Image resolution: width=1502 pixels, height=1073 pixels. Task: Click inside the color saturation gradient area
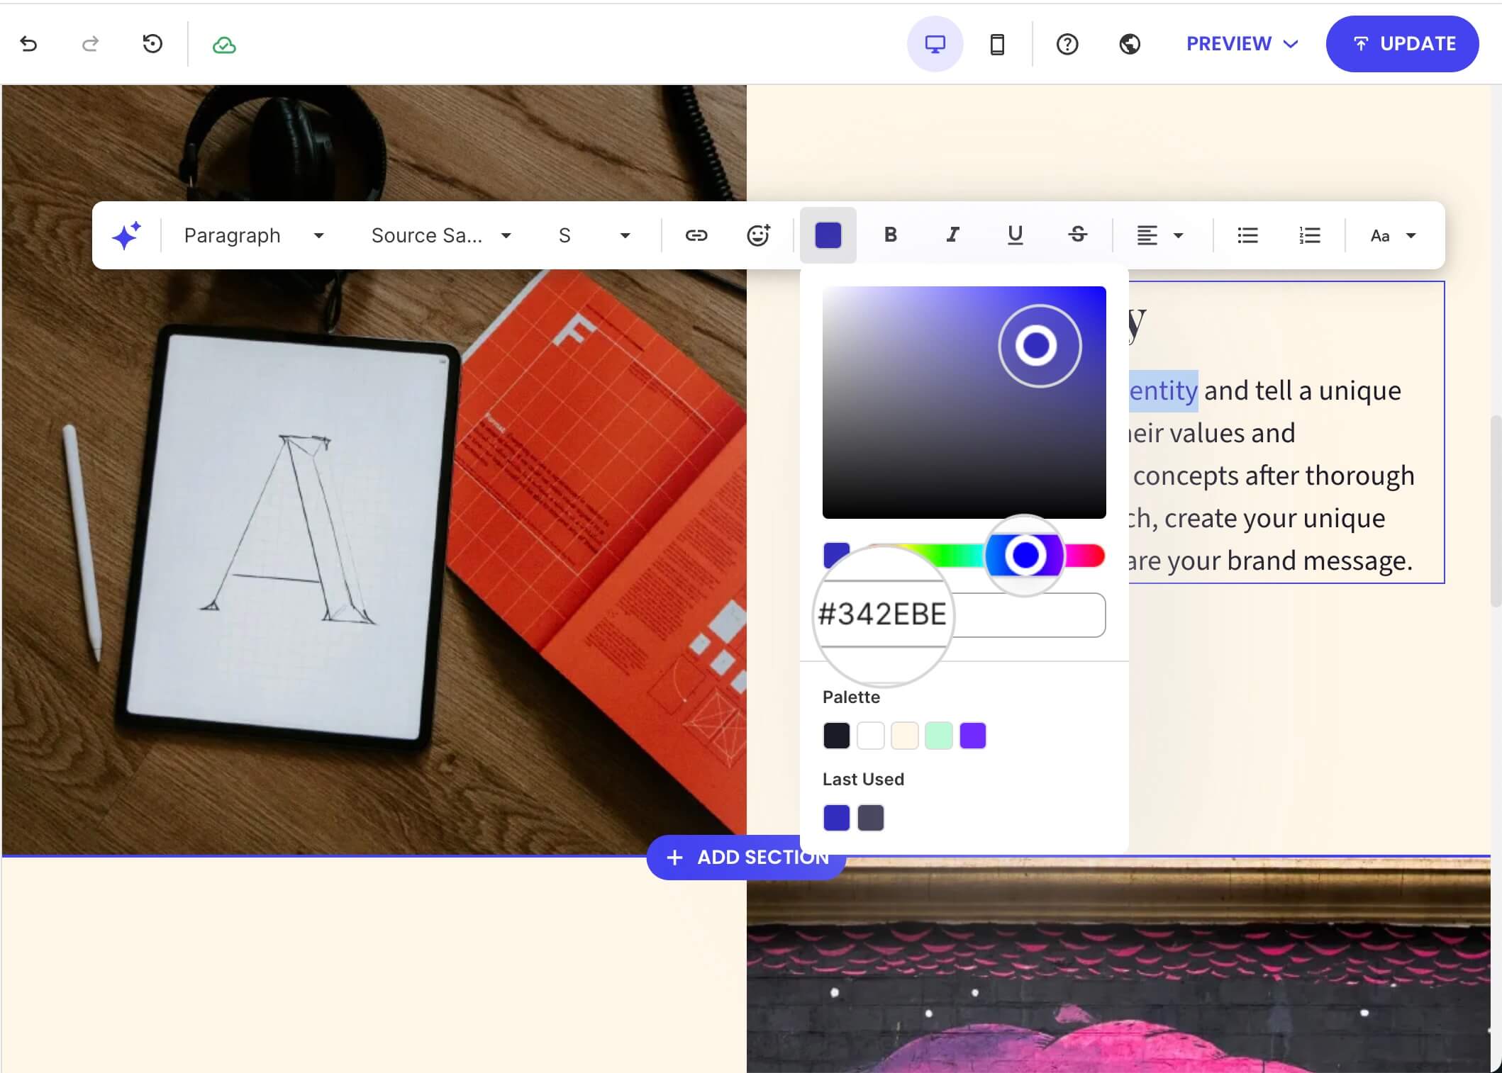coord(964,402)
